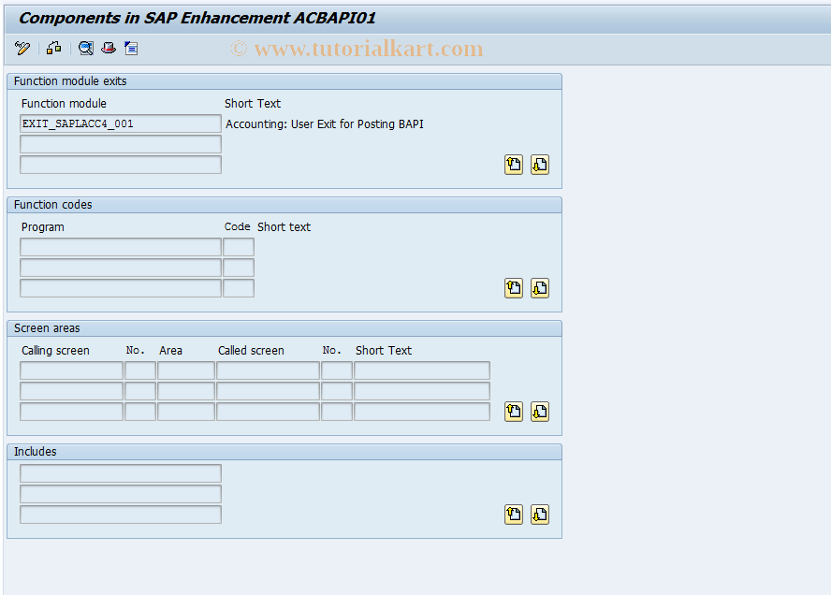Click the page down icon in Includes section
Screen dimensions: 831x595
point(539,514)
